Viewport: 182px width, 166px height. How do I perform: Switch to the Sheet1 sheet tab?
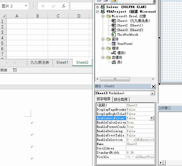coord(62,63)
